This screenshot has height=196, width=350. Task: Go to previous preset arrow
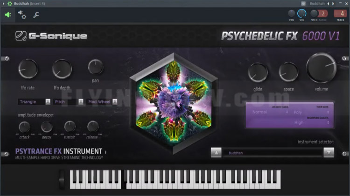[x=328, y=4]
